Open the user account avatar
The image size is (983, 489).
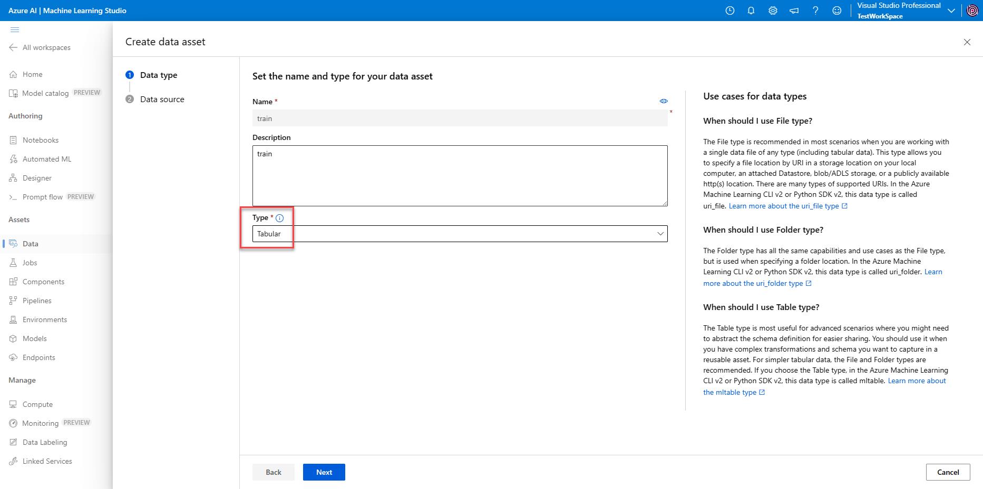pos(972,11)
